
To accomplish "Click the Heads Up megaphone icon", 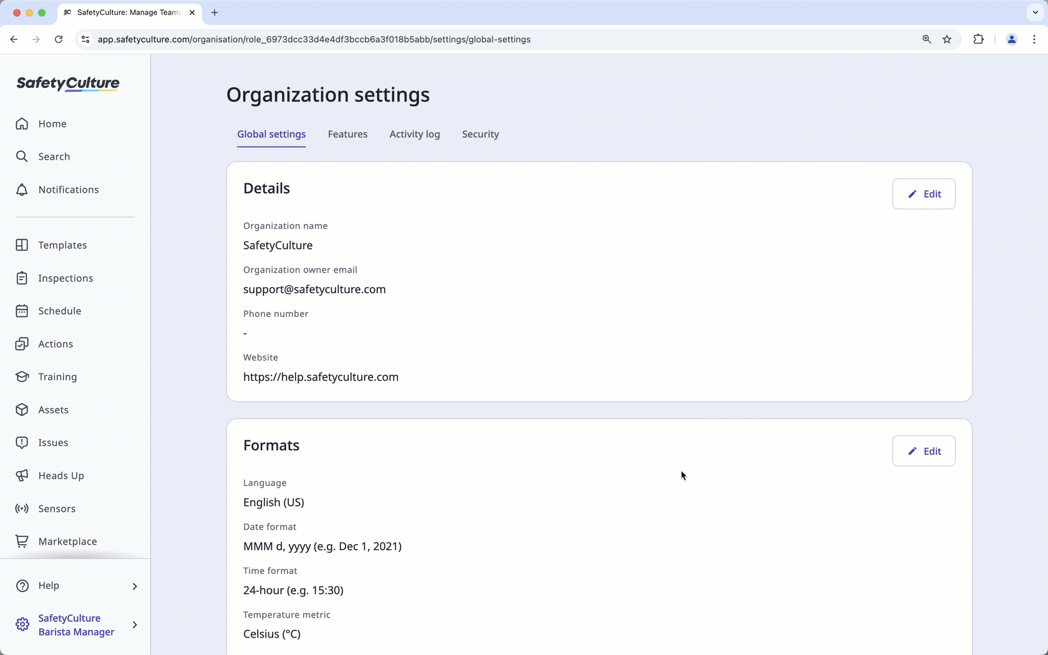I will click(x=22, y=475).
